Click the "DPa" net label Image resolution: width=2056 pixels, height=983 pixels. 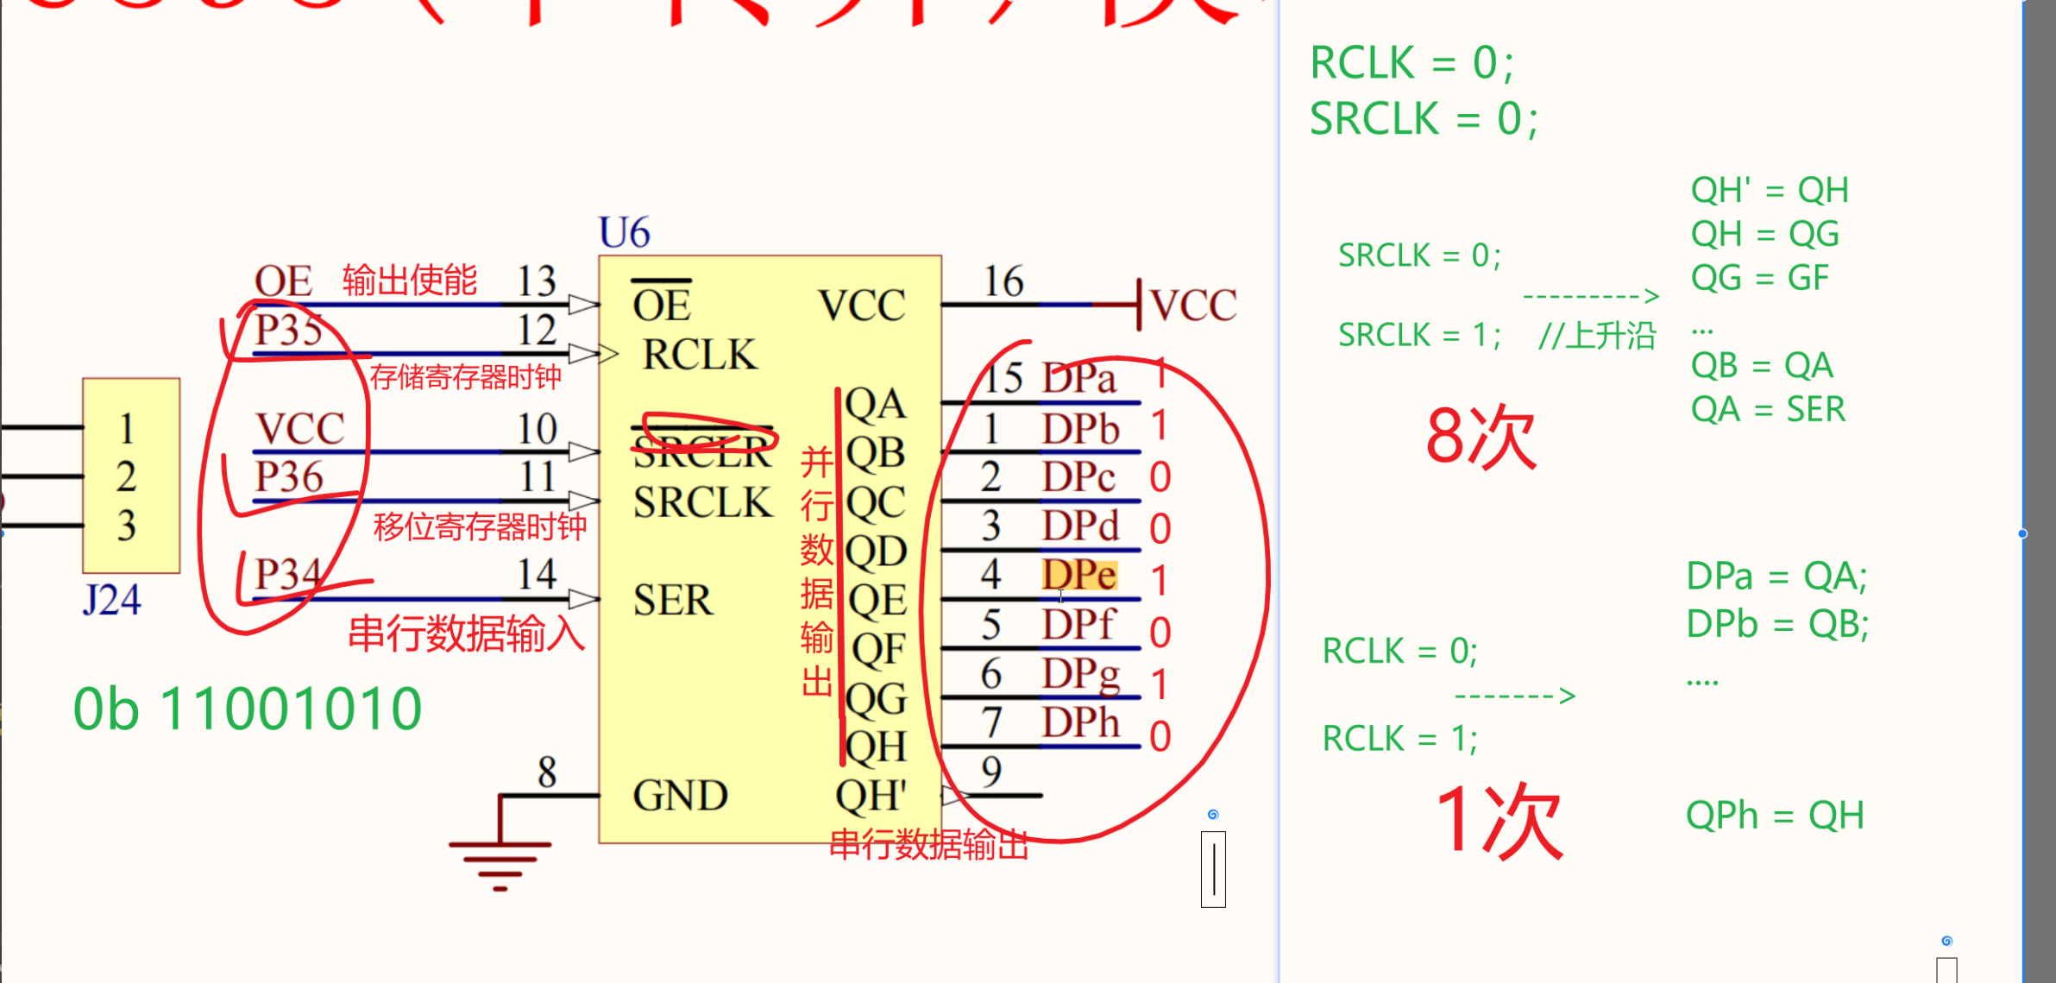coord(1079,378)
